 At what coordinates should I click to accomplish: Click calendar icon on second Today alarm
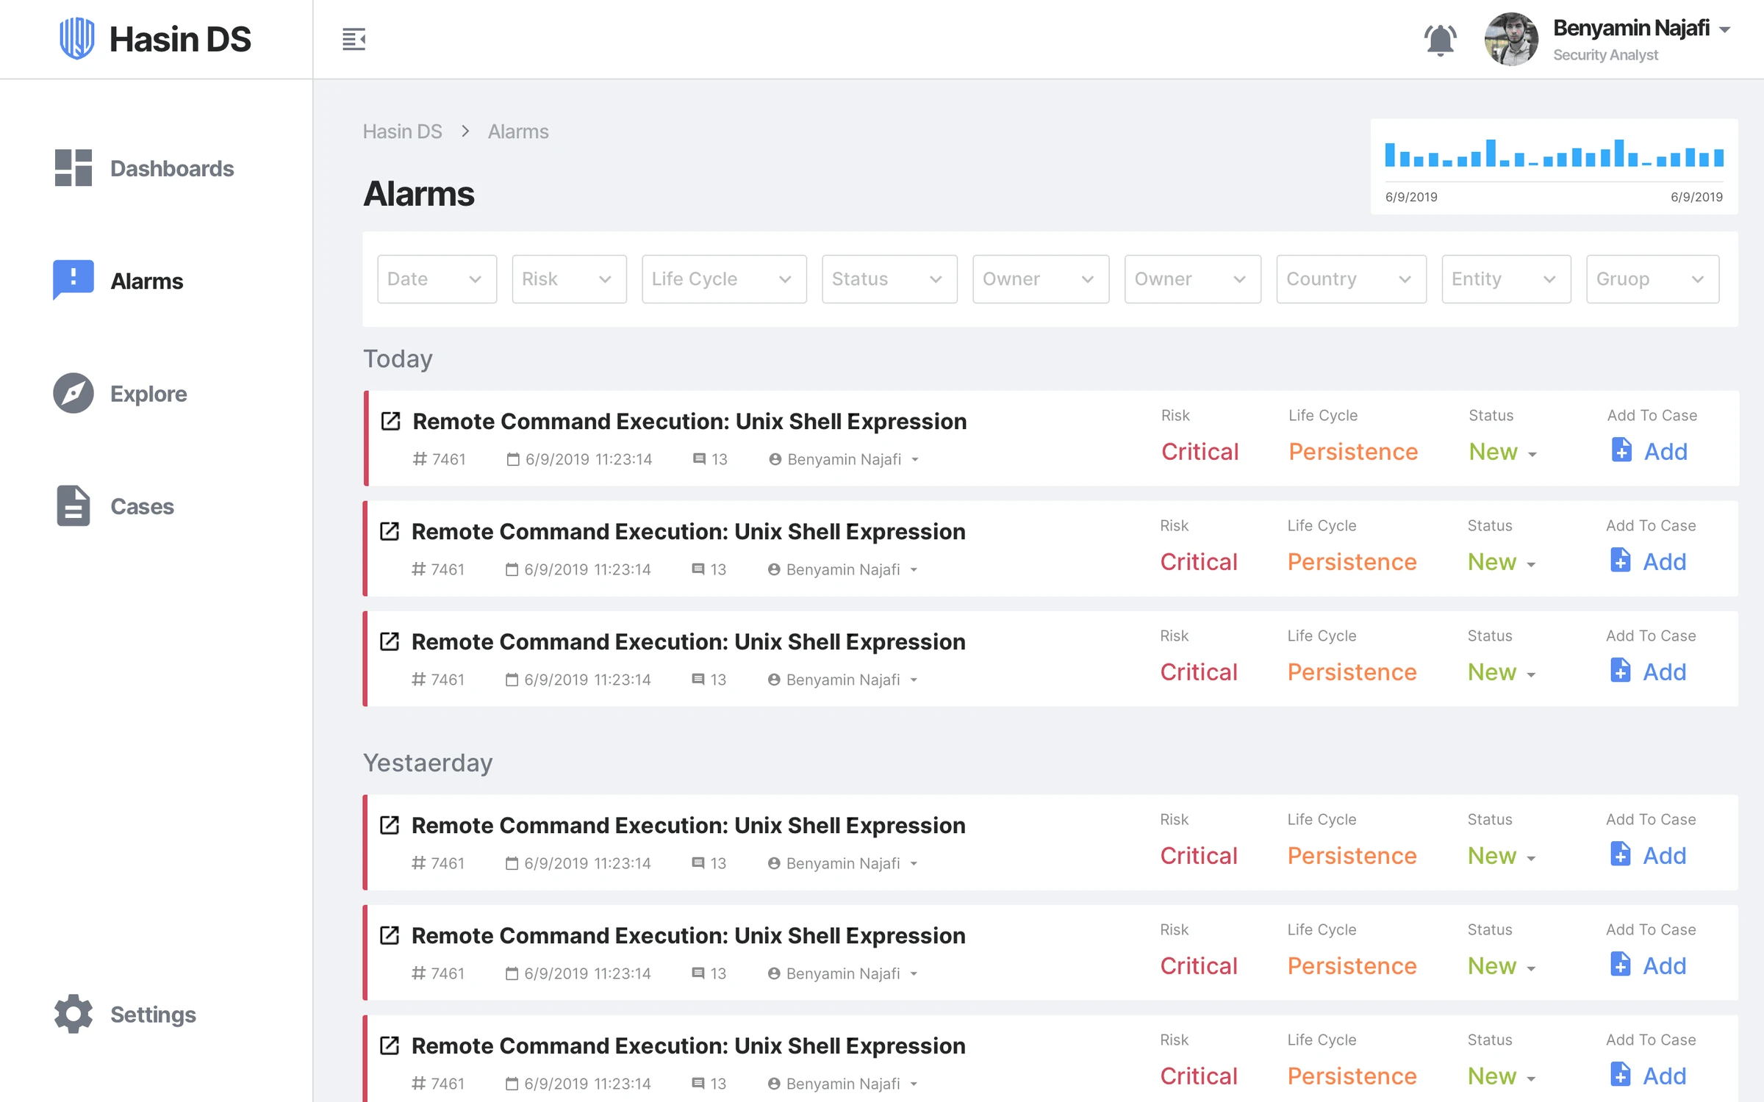(512, 569)
